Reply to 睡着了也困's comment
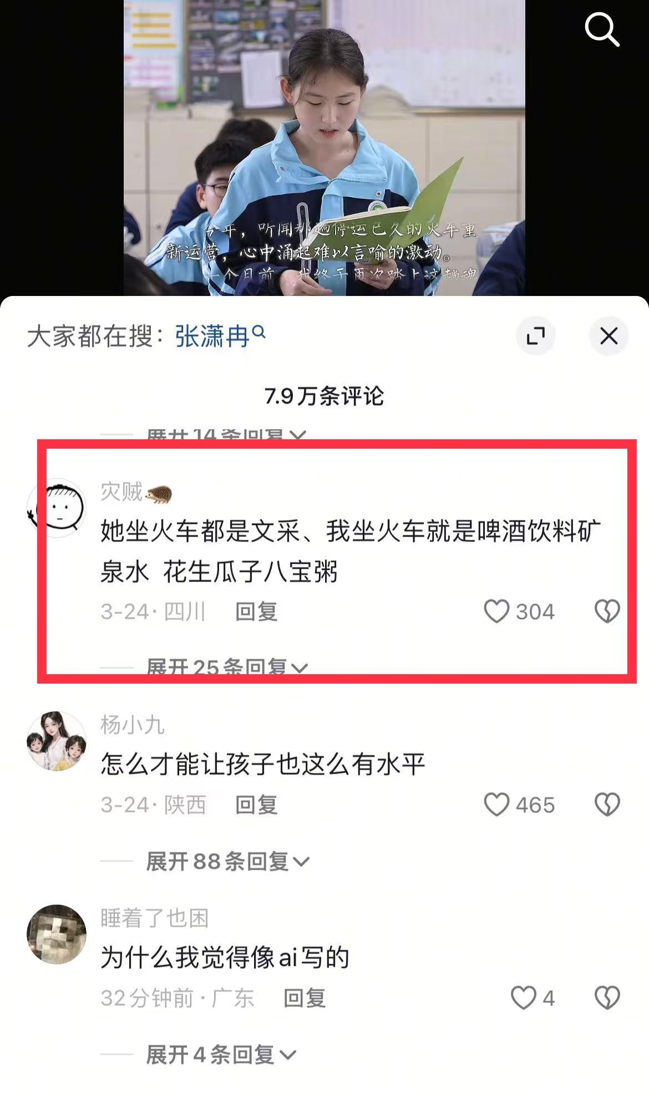 pos(305,998)
